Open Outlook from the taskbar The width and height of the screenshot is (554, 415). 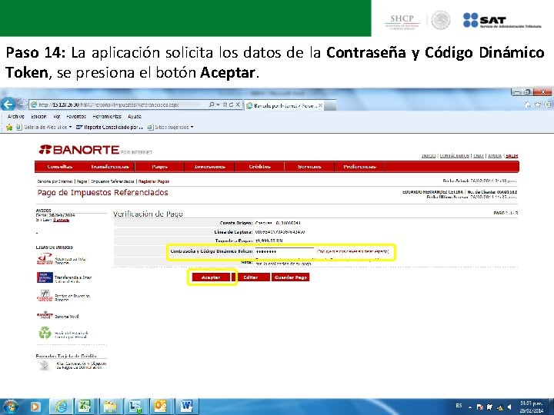click(x=160, y=407)
